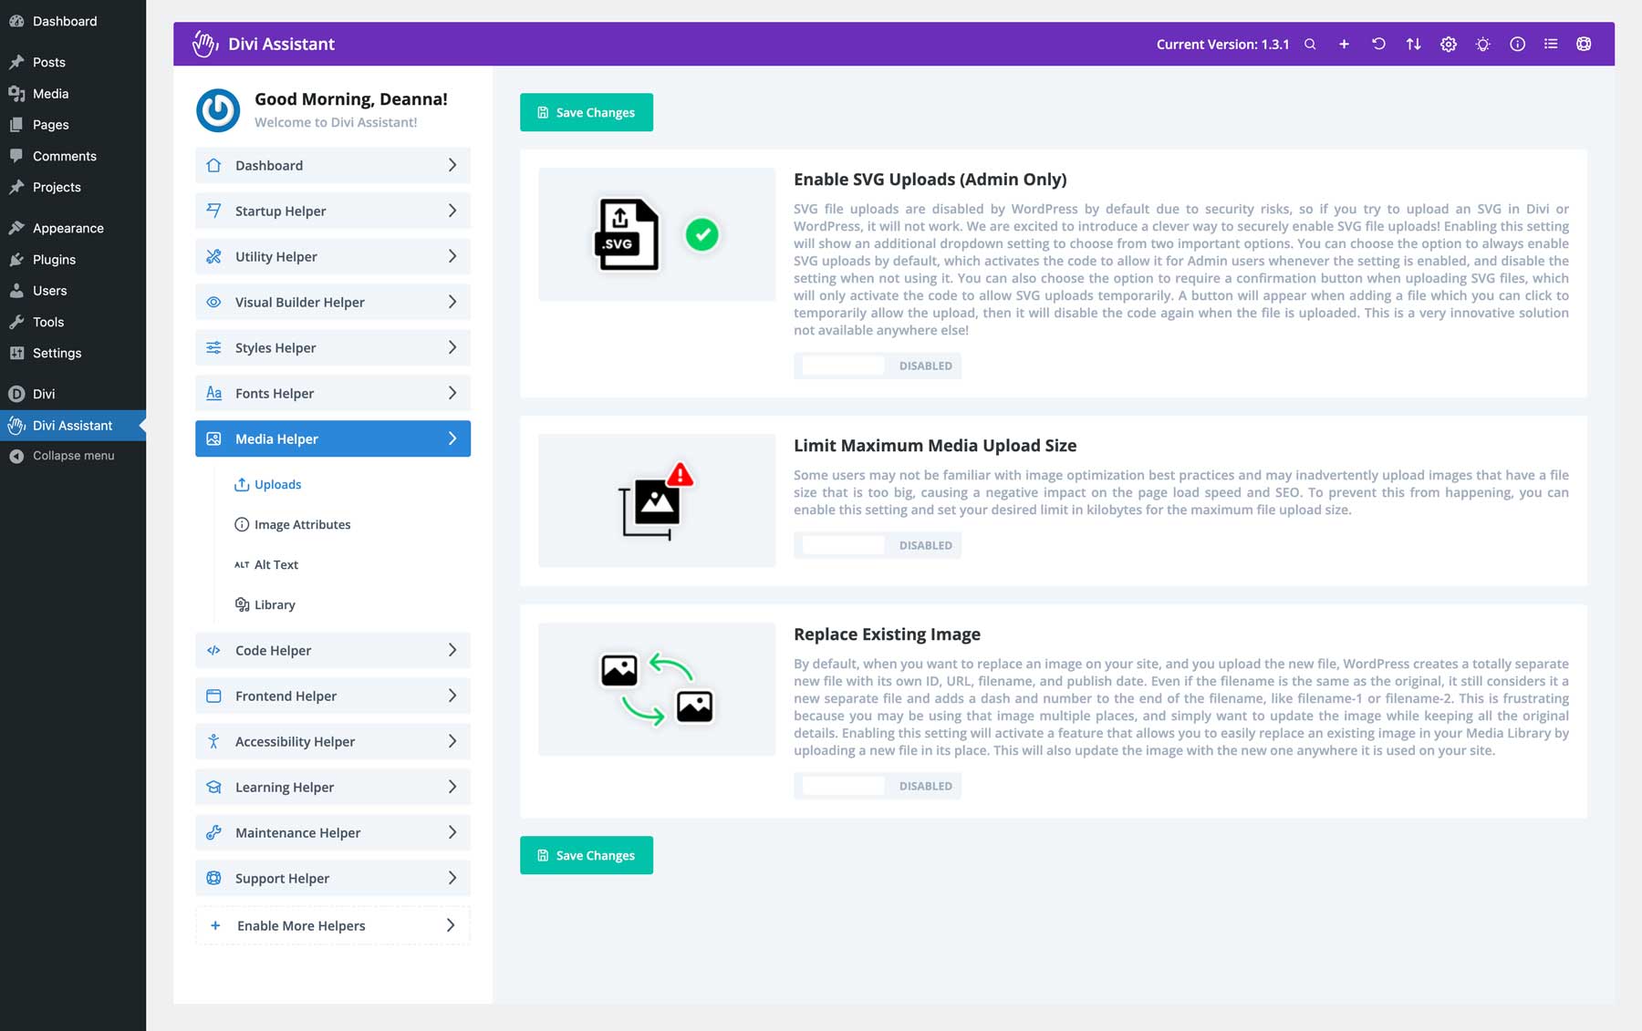
Task: Click the lightbulb suggestion icon
Action: 1482,43
